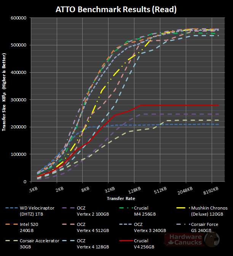Click the 600000 y-axis tick label
Screen dimensions: 233x256
click(x=18, y=18)
